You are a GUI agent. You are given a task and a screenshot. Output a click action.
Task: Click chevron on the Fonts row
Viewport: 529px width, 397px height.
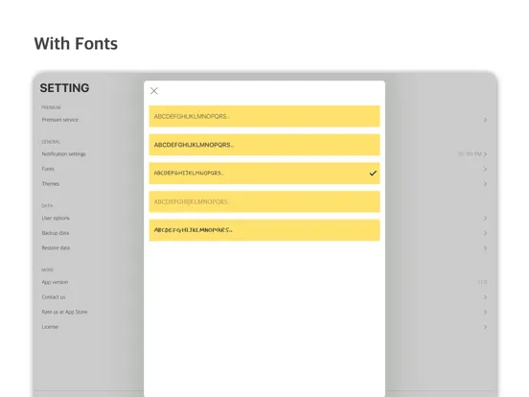coord(485,169)
